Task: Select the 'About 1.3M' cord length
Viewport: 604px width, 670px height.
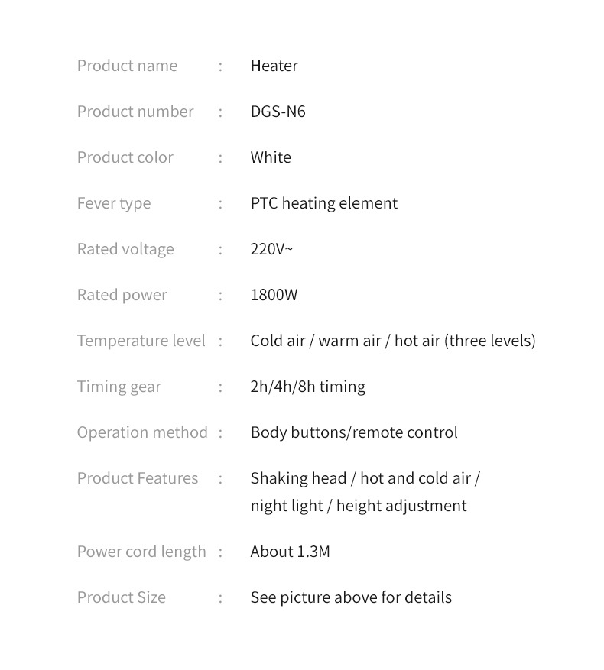Action: (x=290, y=552)
